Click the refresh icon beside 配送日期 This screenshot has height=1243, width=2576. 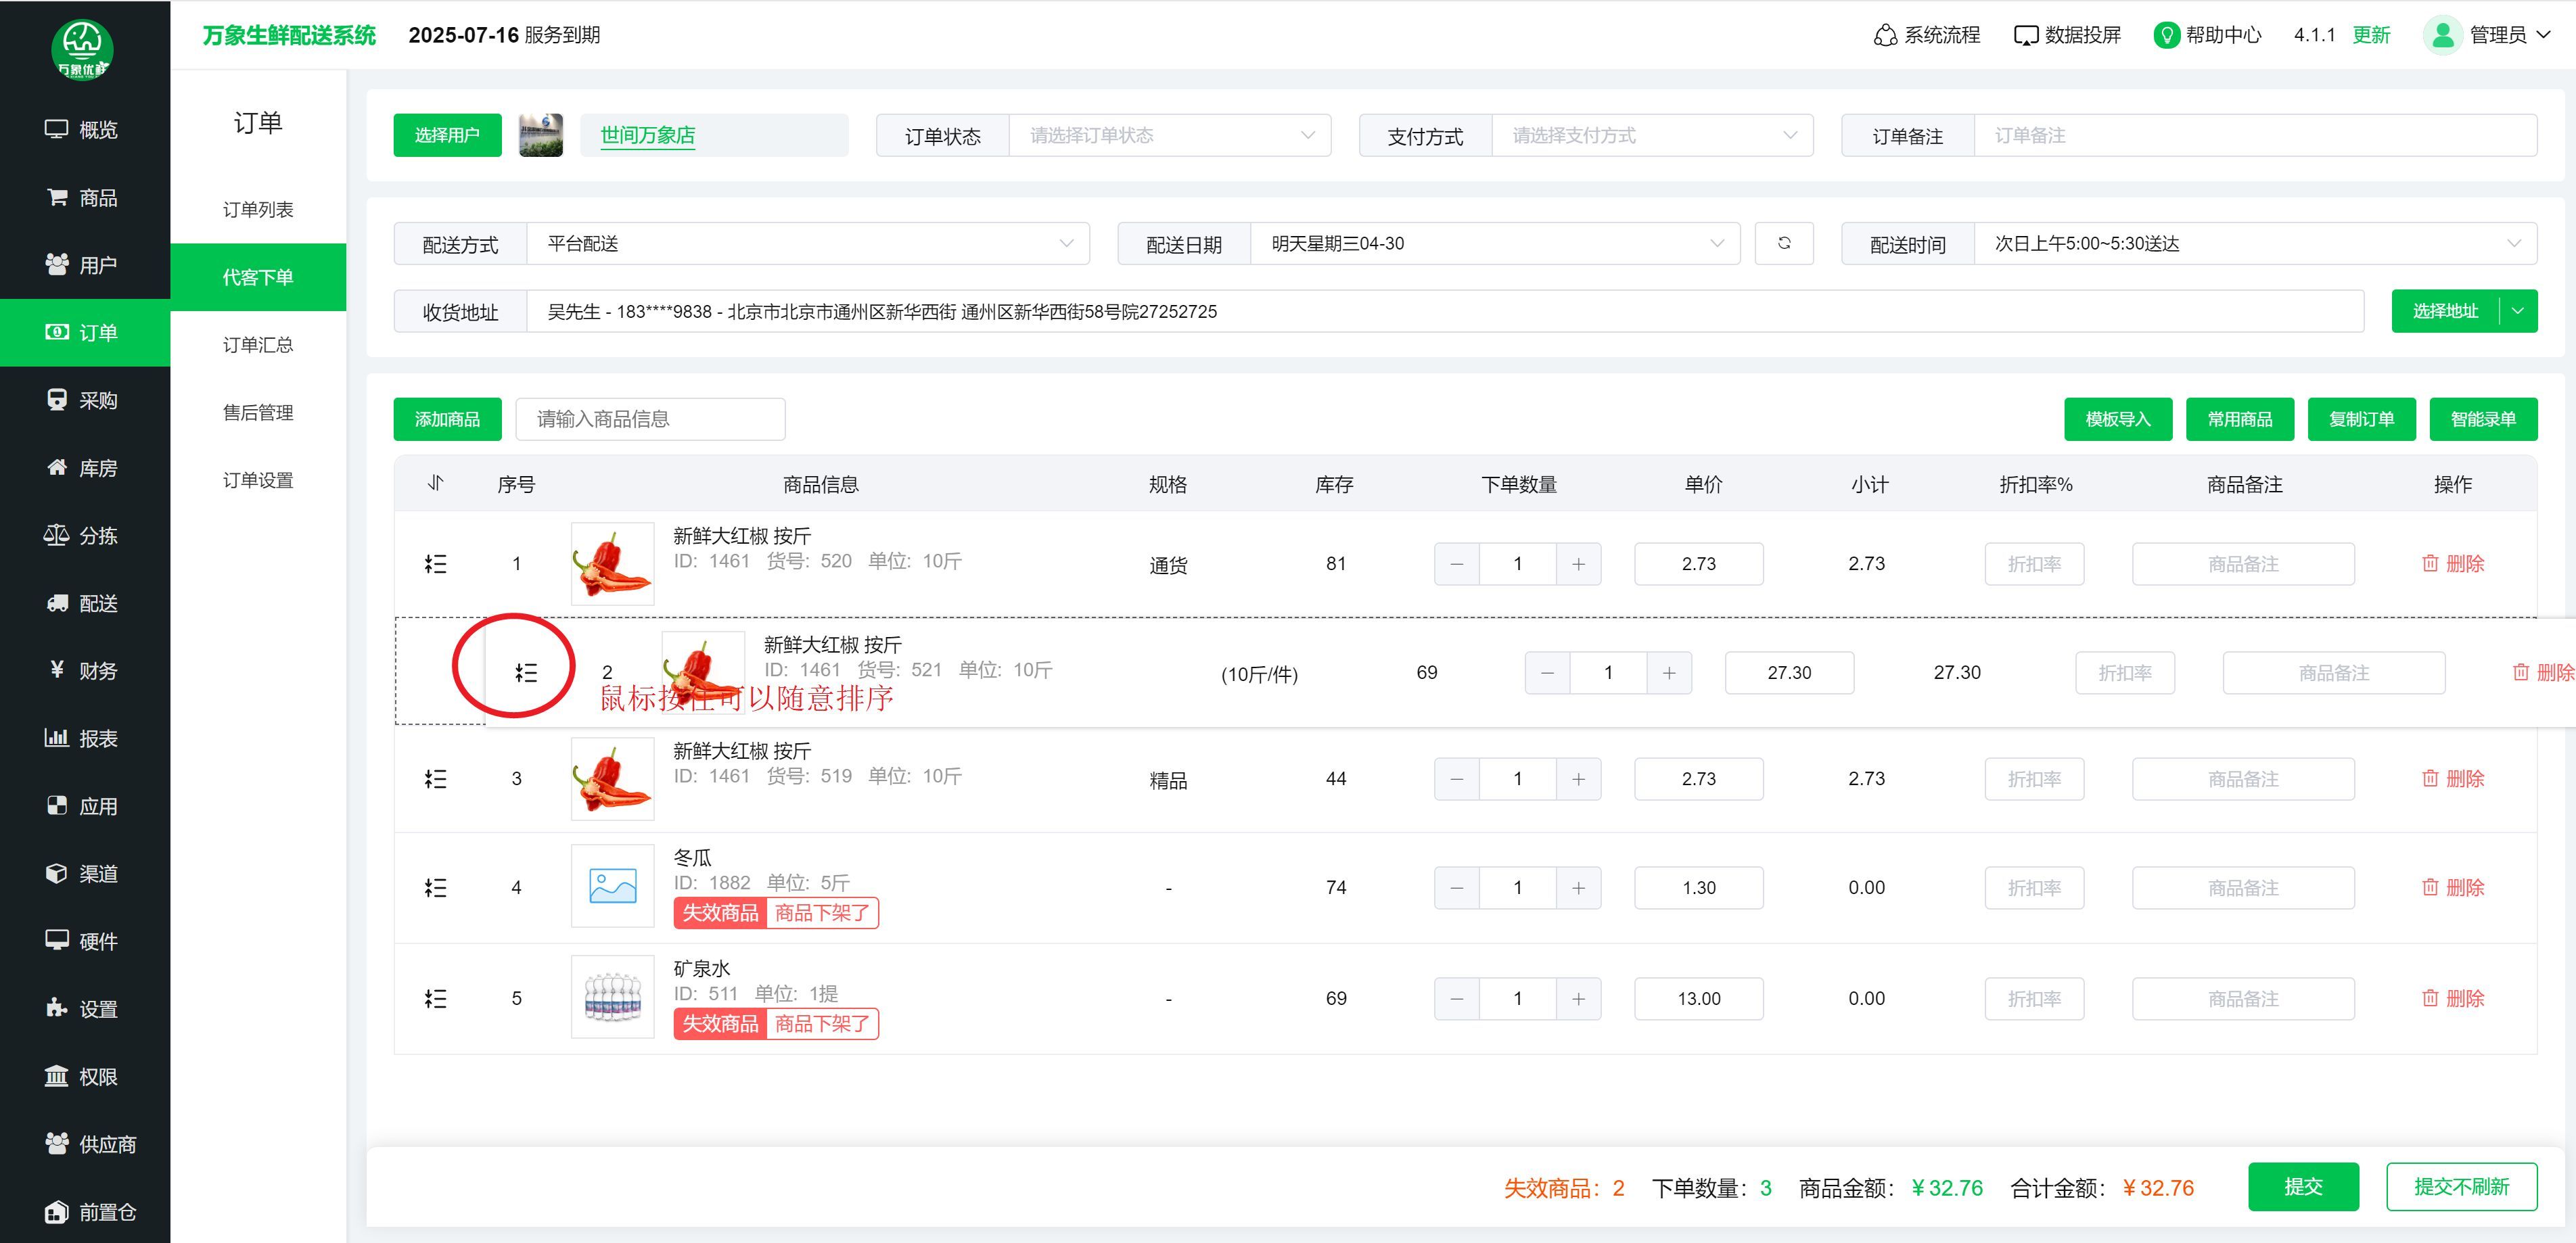point(1783,243)
